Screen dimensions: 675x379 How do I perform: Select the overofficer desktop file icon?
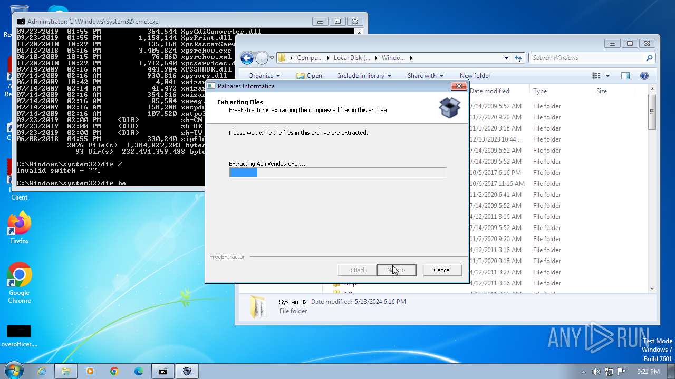coord(19,336)
